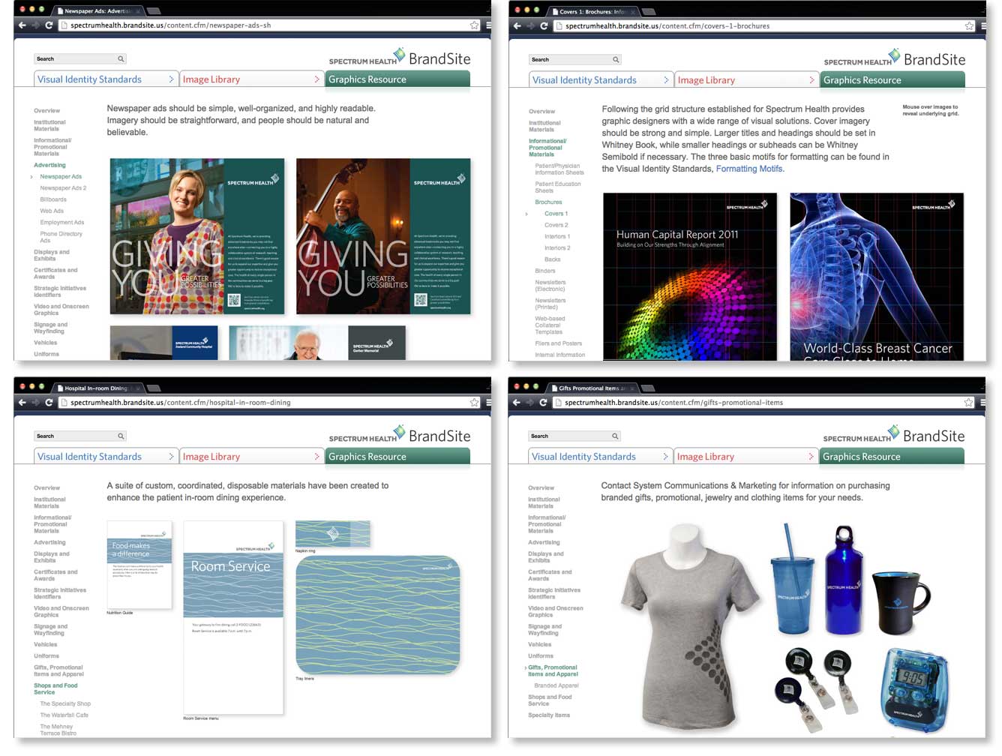This screenshot has width=1002, height=756.
Task: Click Employment Ads in sidebar
Action: click(x=62, y=222)
